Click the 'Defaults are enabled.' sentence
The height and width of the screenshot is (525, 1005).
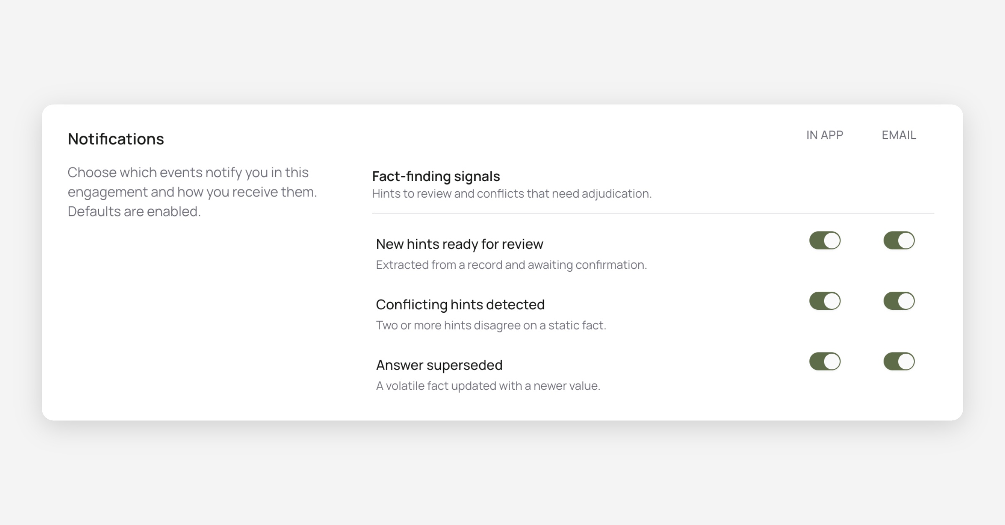point(134,211)
